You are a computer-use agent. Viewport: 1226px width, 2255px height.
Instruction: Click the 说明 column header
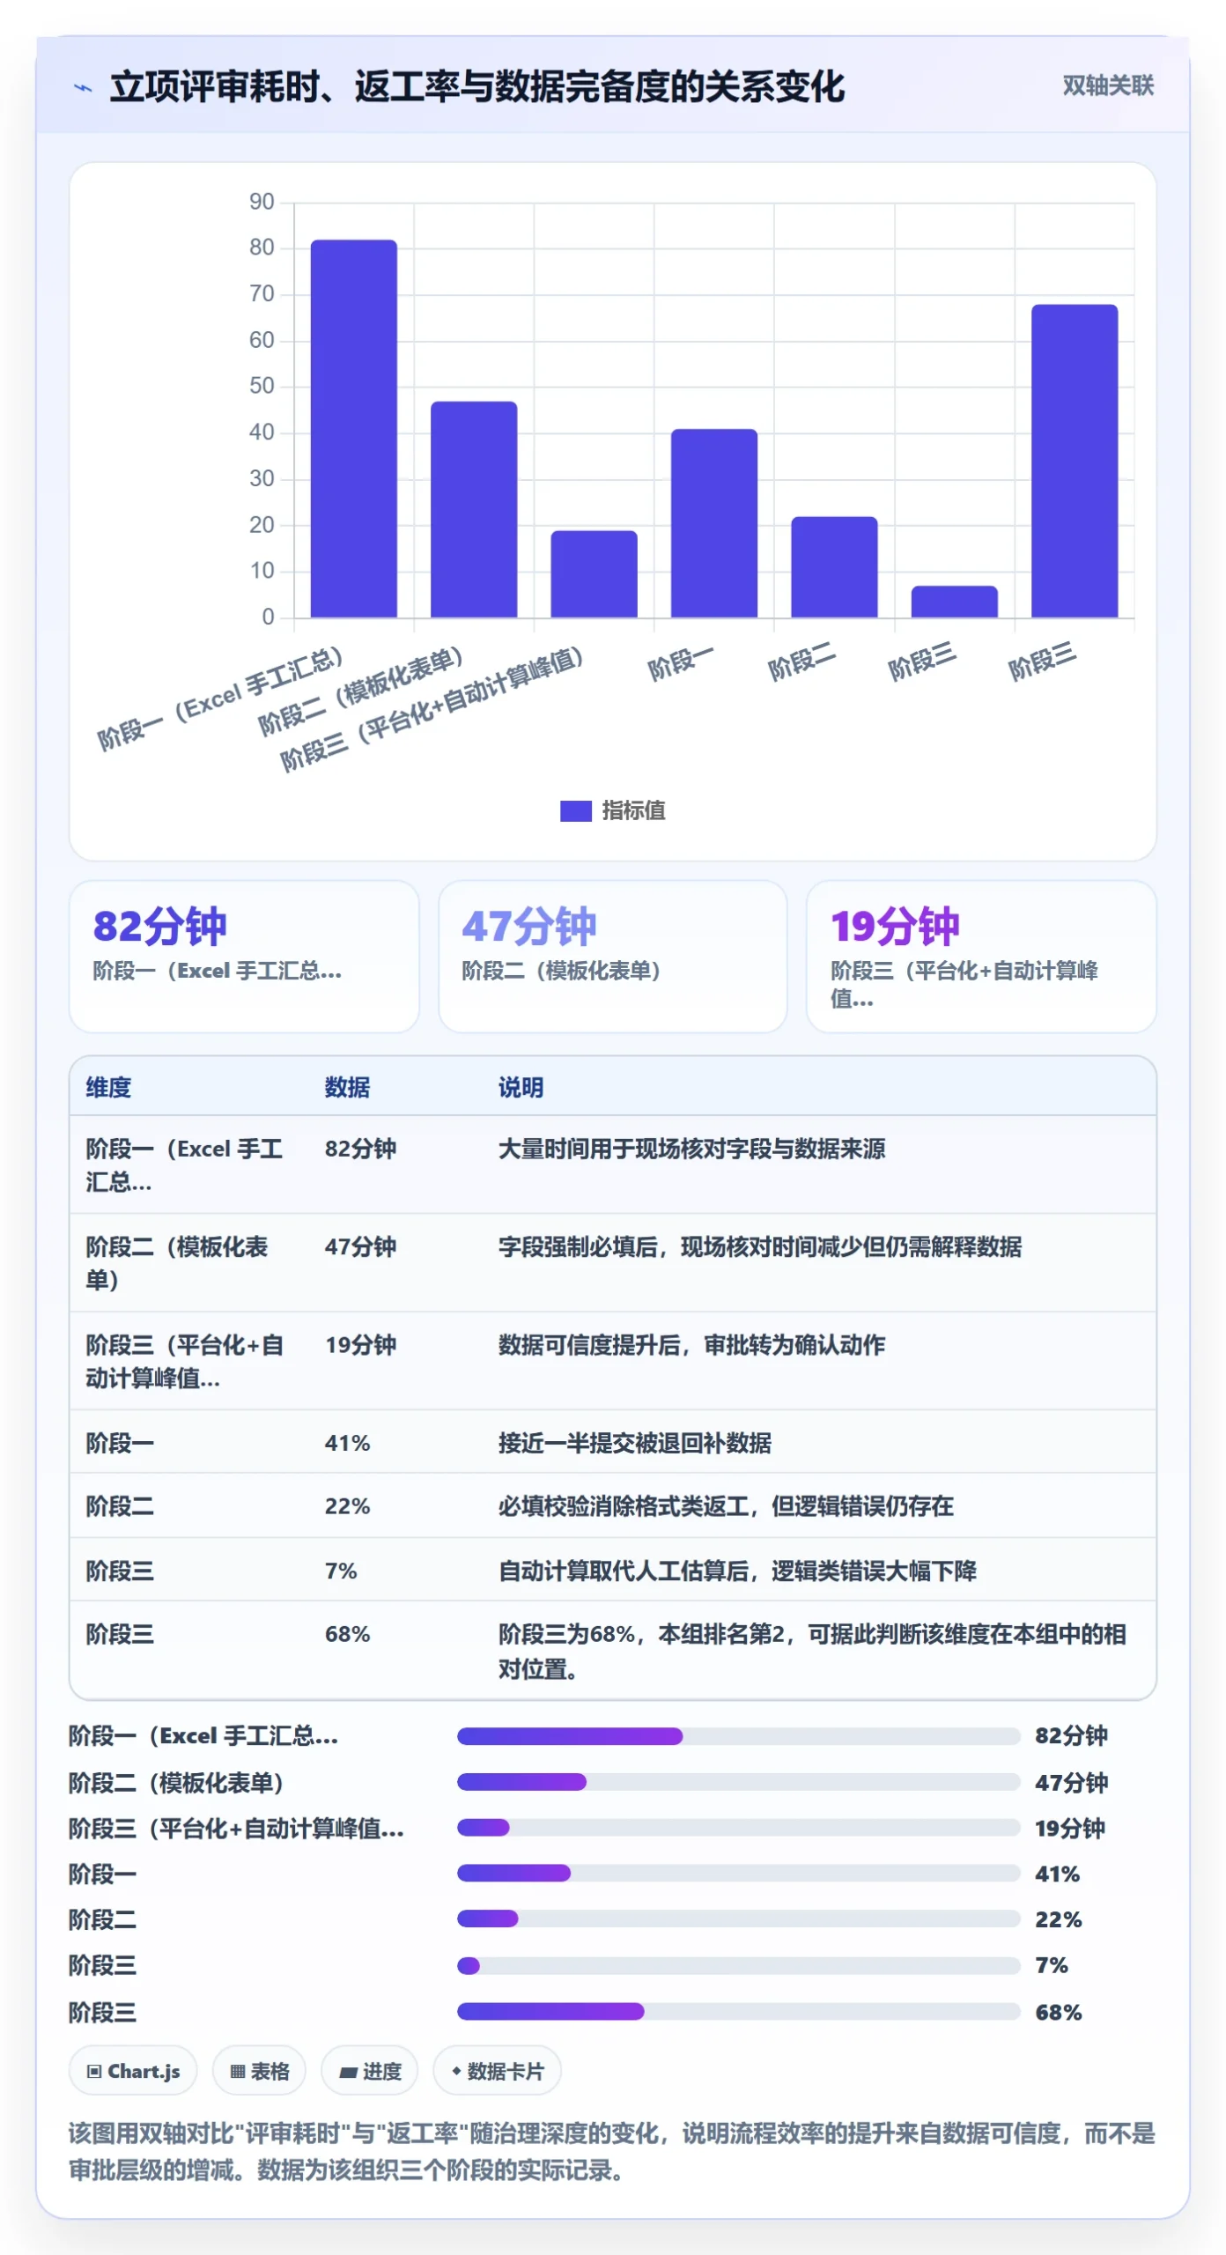pyautogui.click(x=521, y=1087)
